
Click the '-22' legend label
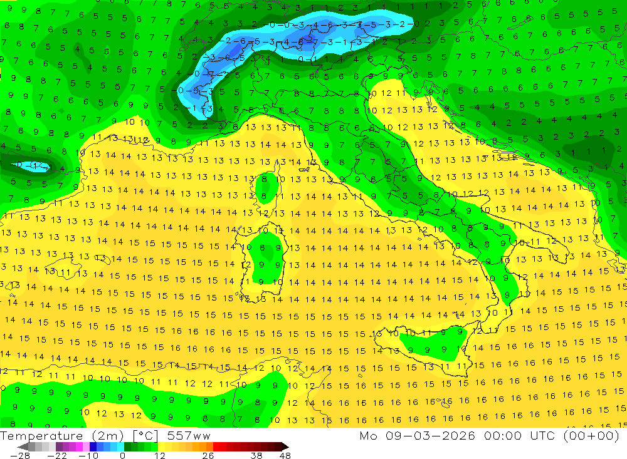(57, 455)
